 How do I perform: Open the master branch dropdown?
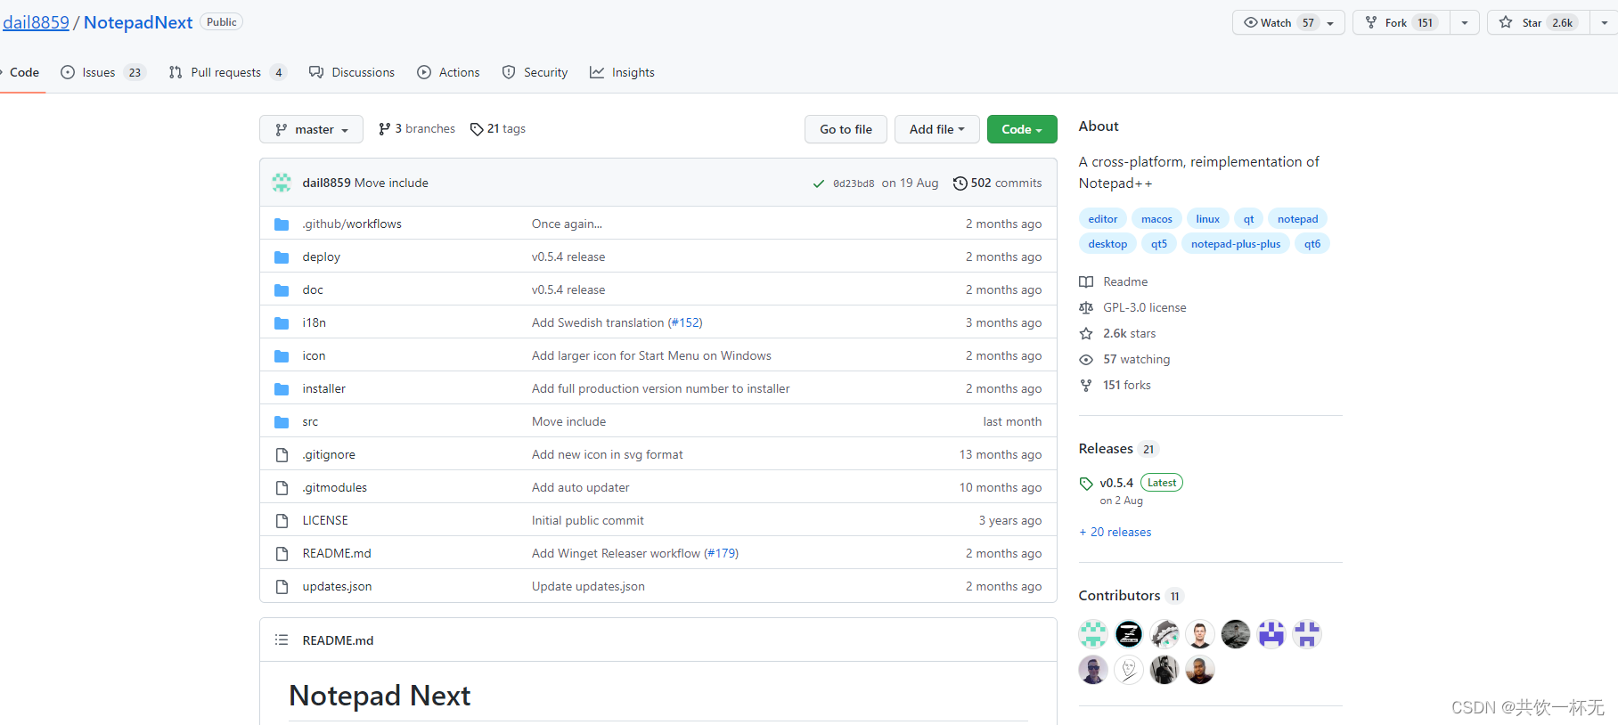coord(311,129)
